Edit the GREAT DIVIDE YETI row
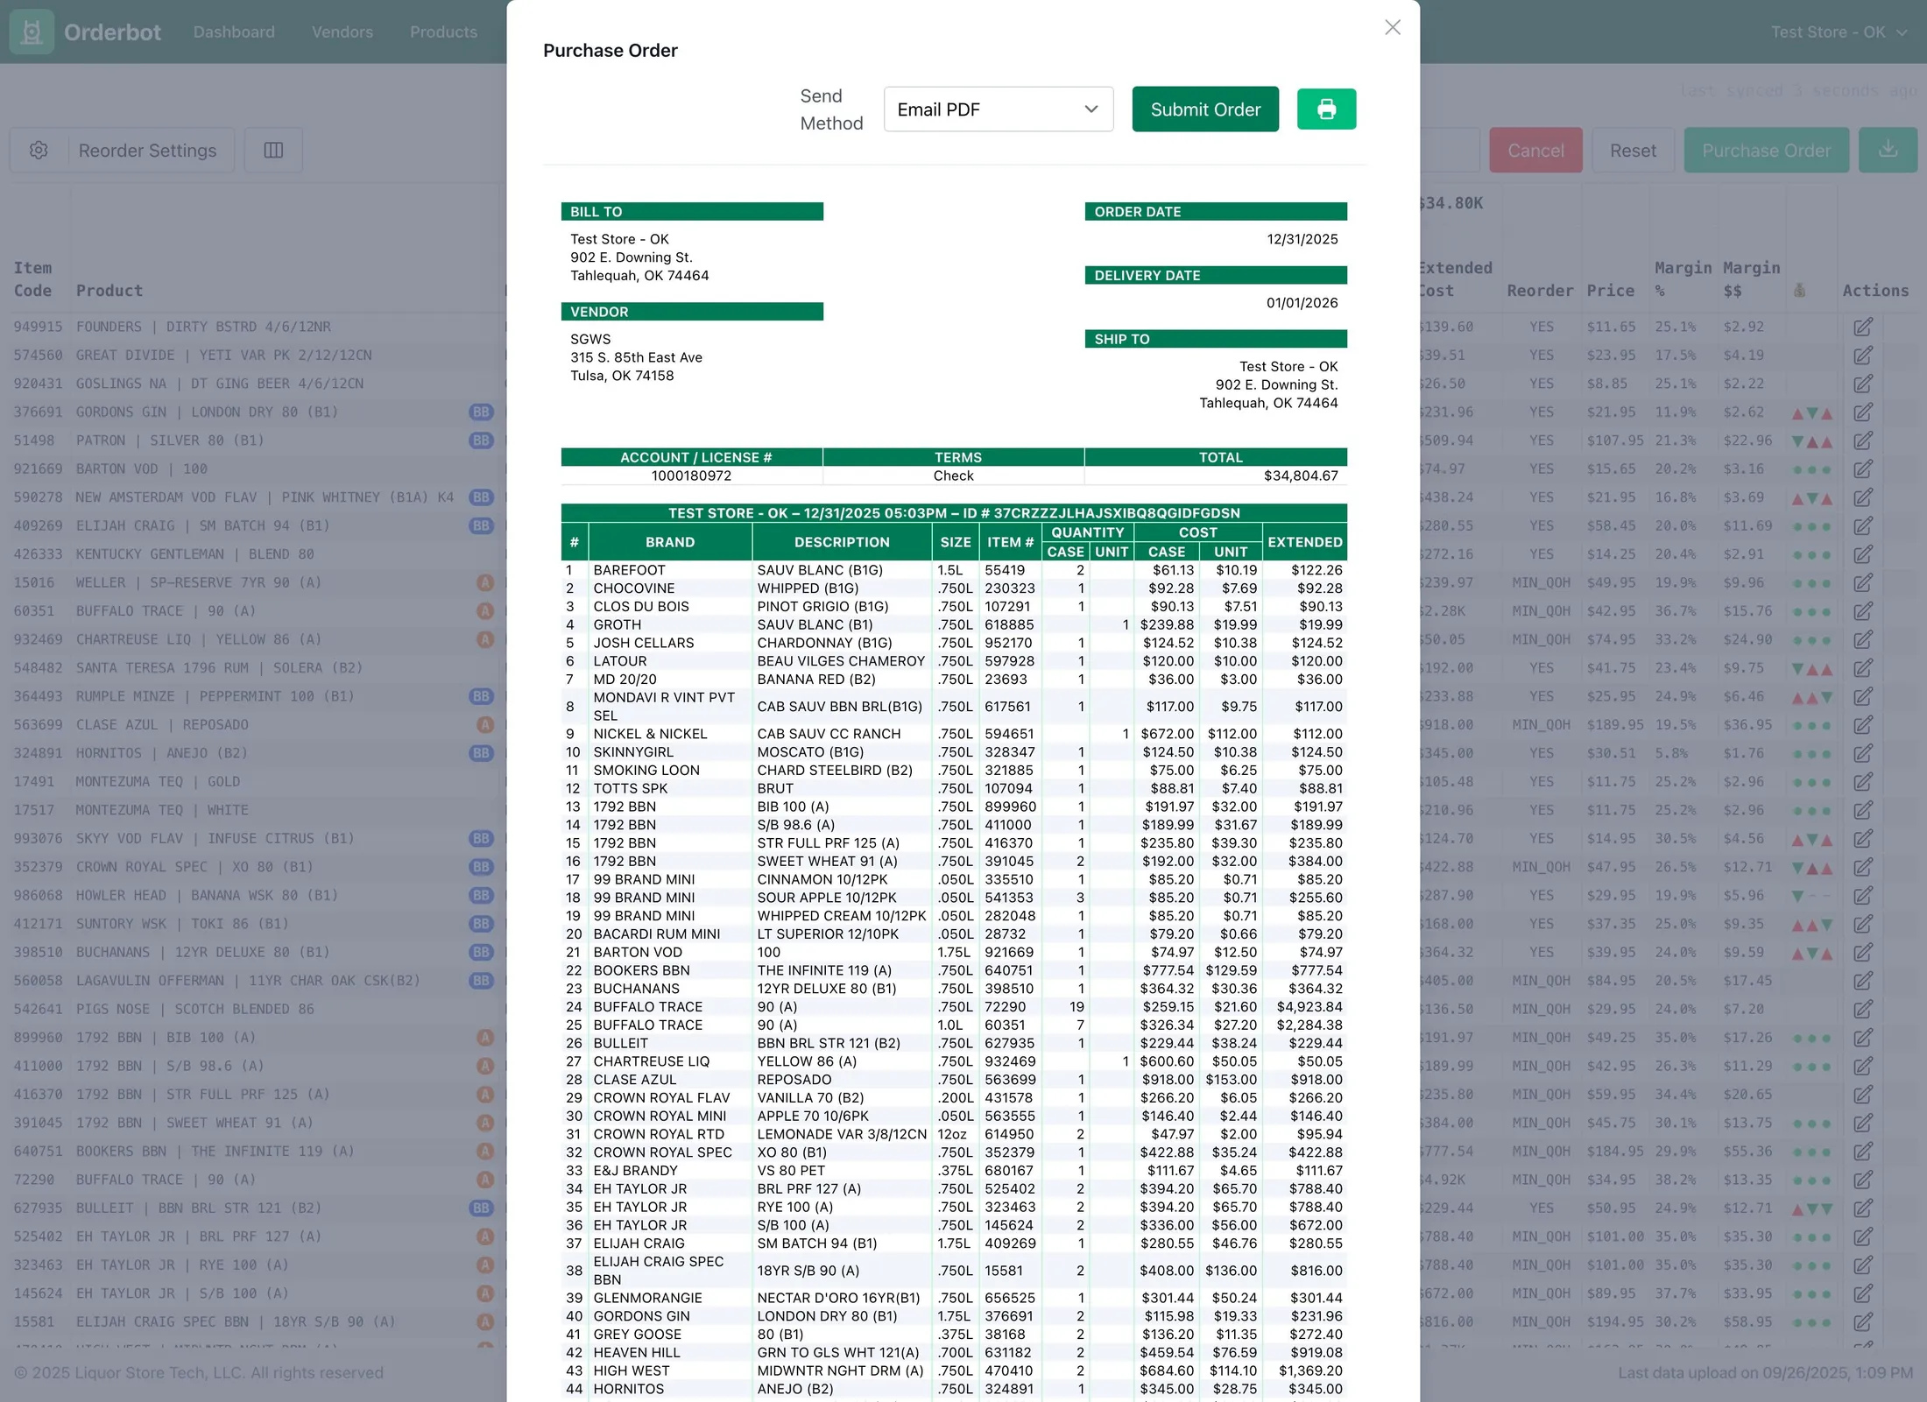Image resolution: width=1927 pixels, height=1402 pixels. coord(1863,356)
